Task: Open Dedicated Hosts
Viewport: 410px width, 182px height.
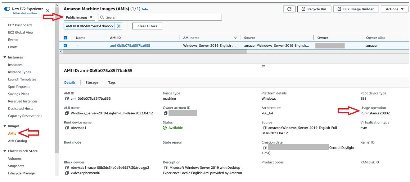Action: (x=21, y=108)
